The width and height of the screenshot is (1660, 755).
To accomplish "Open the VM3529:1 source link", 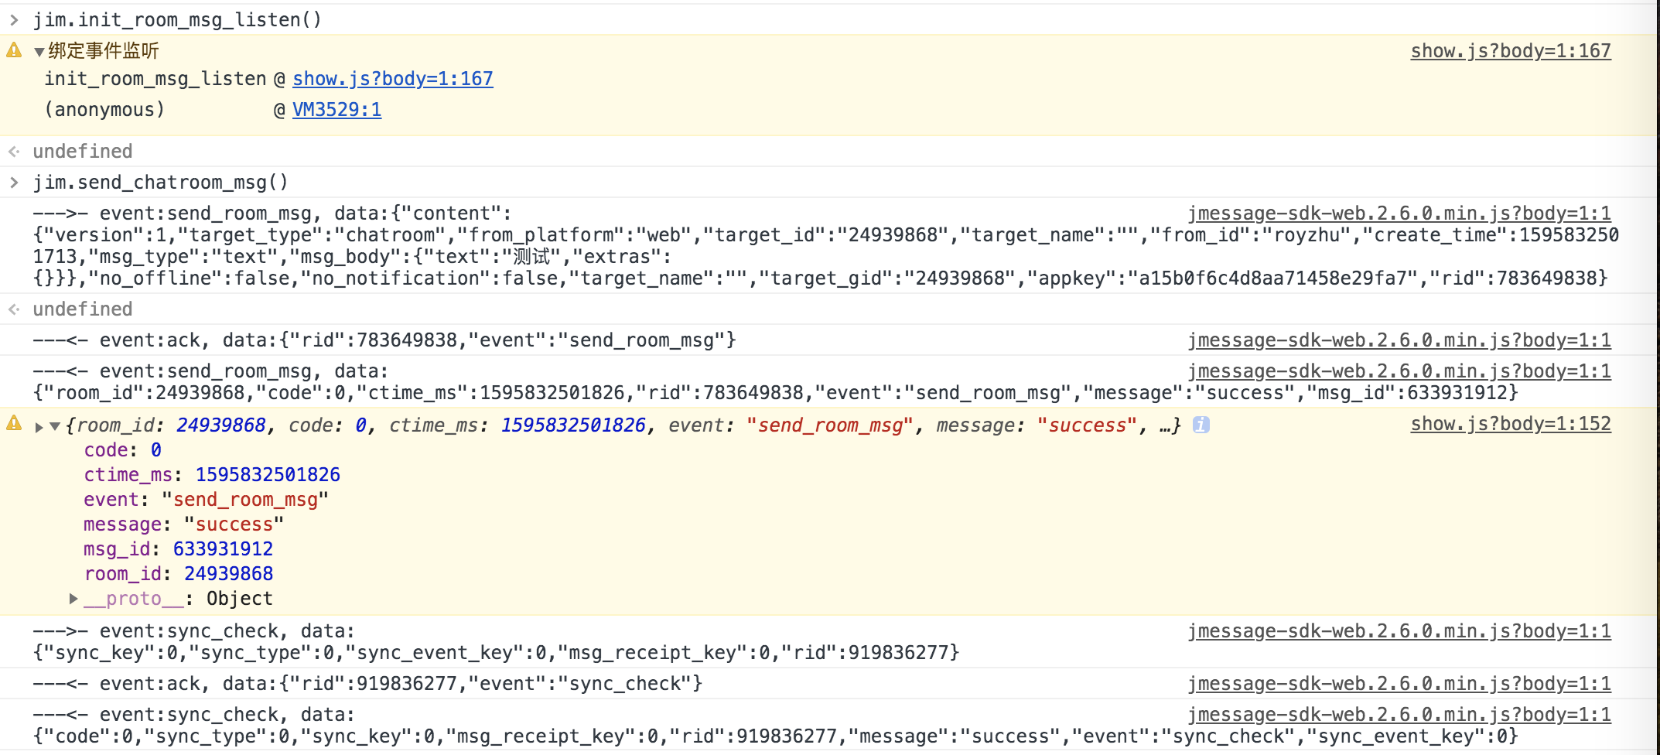I will tap(336, 110).
